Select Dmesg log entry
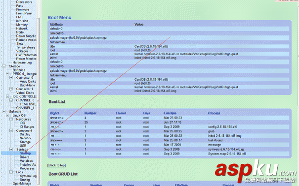The height and width of the screenshot is (186, 299). tap(25, 180)
